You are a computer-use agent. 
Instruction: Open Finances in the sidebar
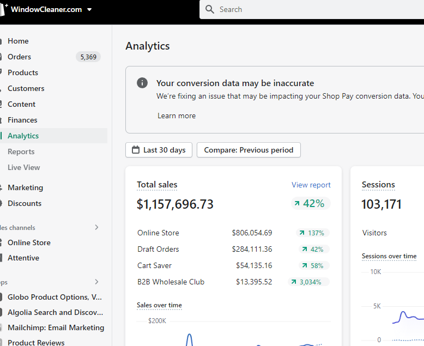coord(22,120)
